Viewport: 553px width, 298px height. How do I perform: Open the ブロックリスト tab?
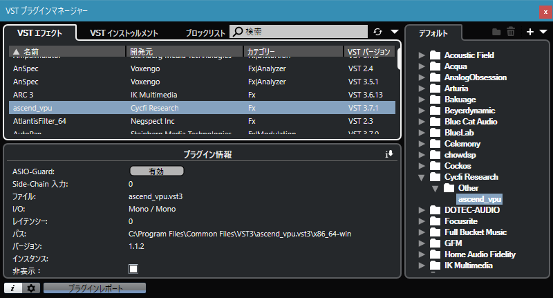205,33
